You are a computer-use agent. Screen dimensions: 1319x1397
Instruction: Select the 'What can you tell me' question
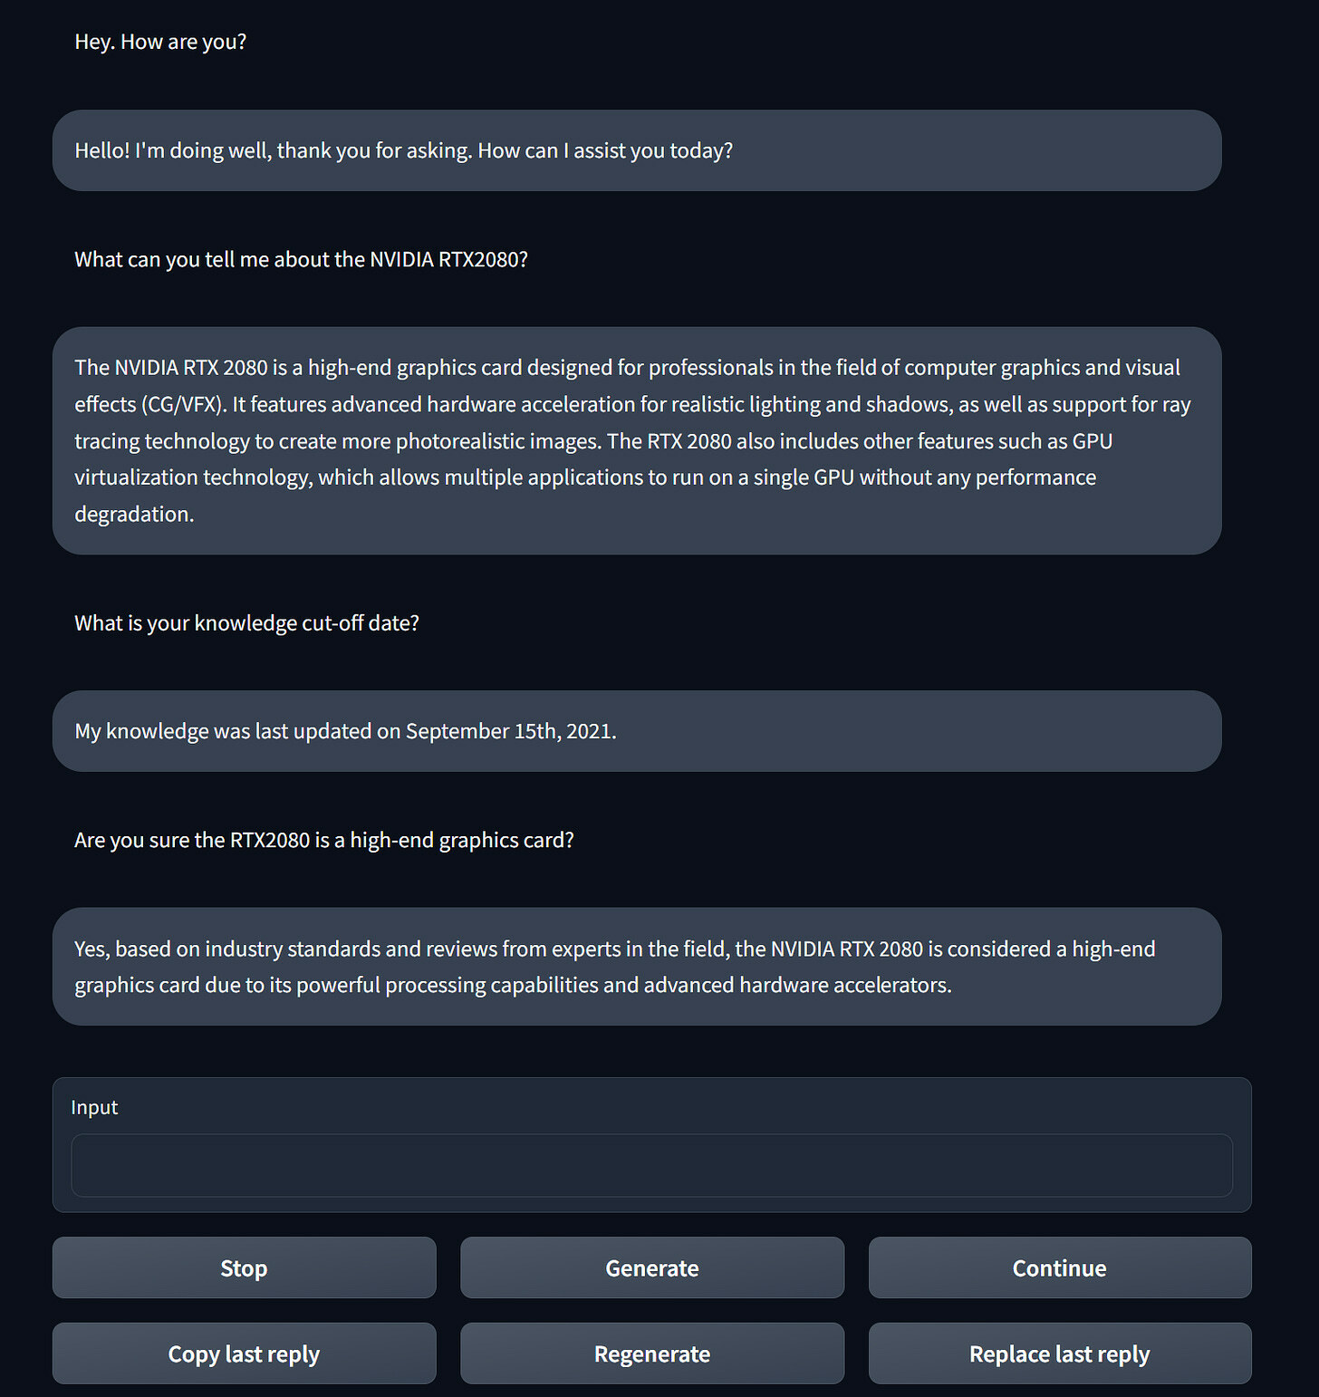tap(301, 259)
